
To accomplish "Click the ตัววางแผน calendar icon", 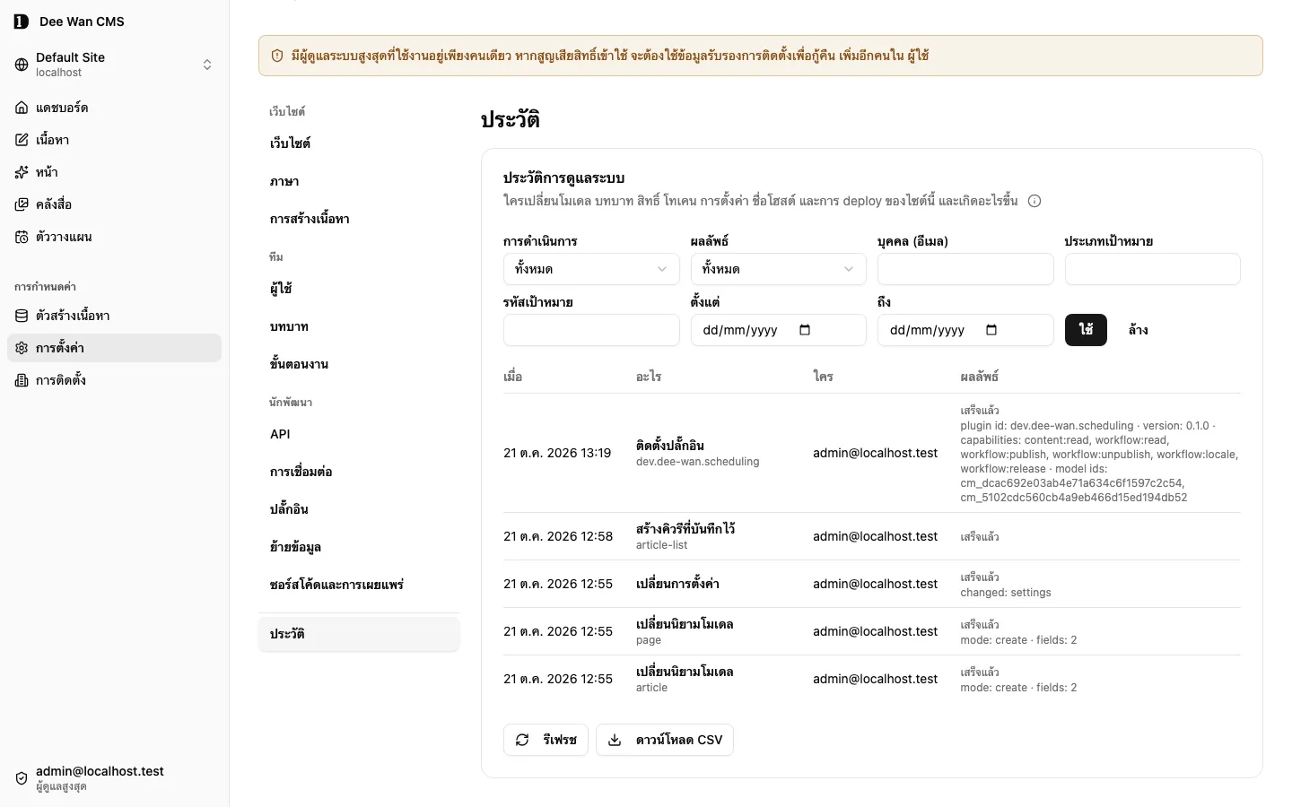I will point(22,237).
